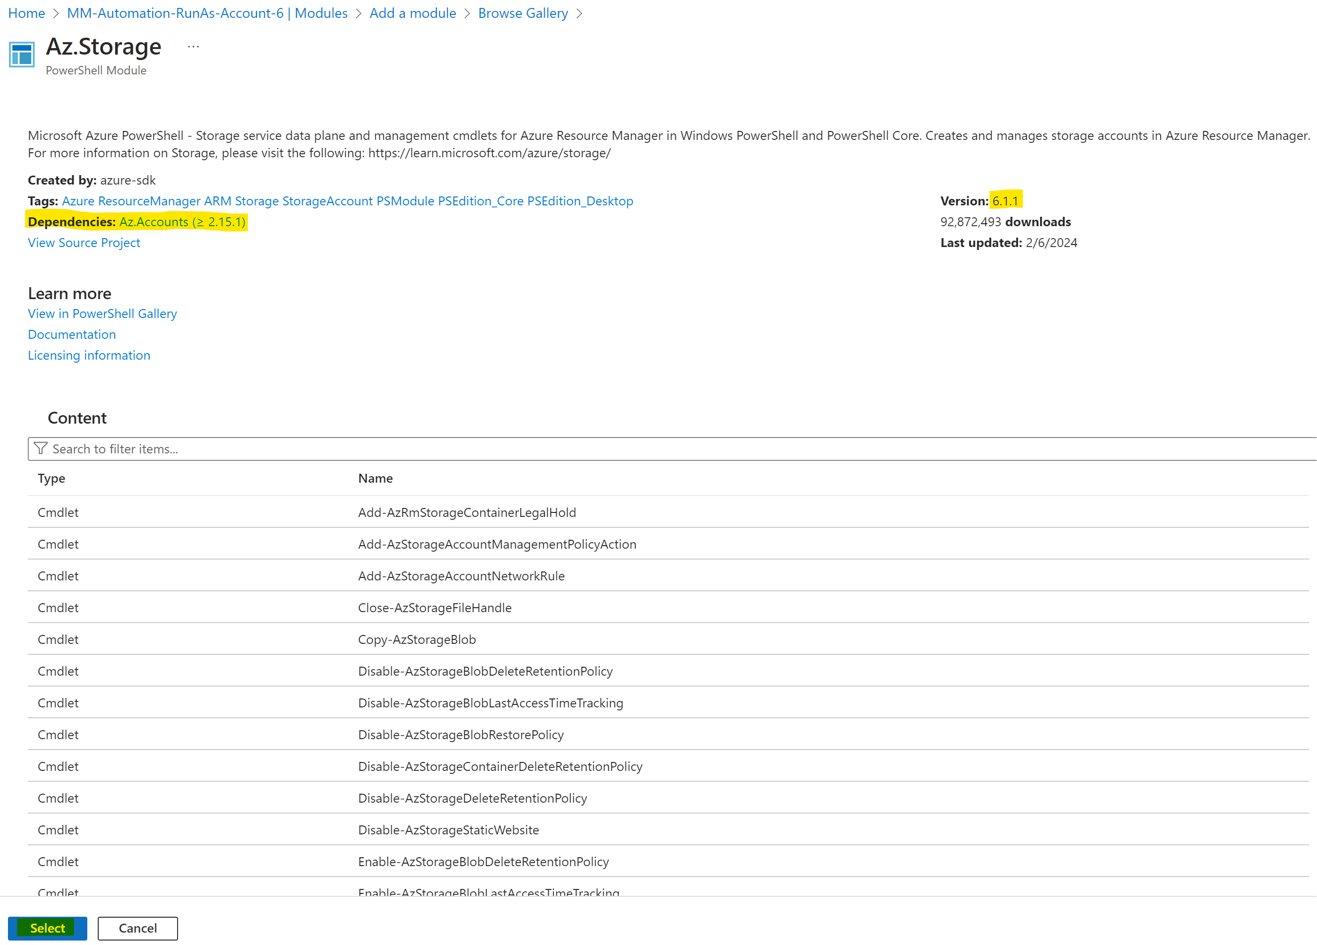The image size is (1317, 945).
Task: Open Licensing information link
Action: [x=89, y=356]
